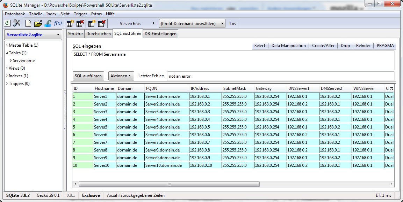Click into the SQL eingeben query text box
This screenshot has width=403, height=202.
point(233,60)
